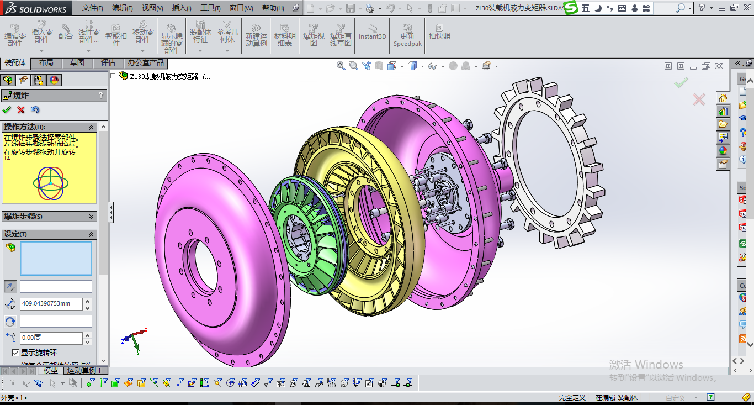
Task: Expand the 爆炸步骤 section
Action: pyautogui.click(x=92, y=217)
